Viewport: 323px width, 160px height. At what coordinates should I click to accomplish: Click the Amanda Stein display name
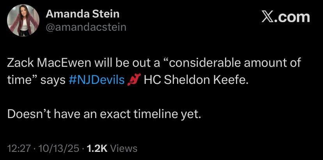[x=83, y=14]
